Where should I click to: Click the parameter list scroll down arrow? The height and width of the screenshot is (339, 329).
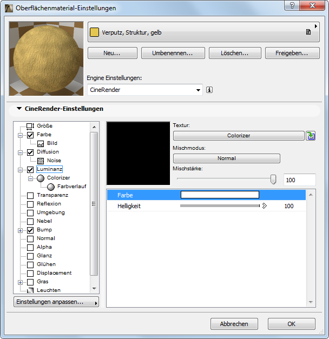pos(311,302)
